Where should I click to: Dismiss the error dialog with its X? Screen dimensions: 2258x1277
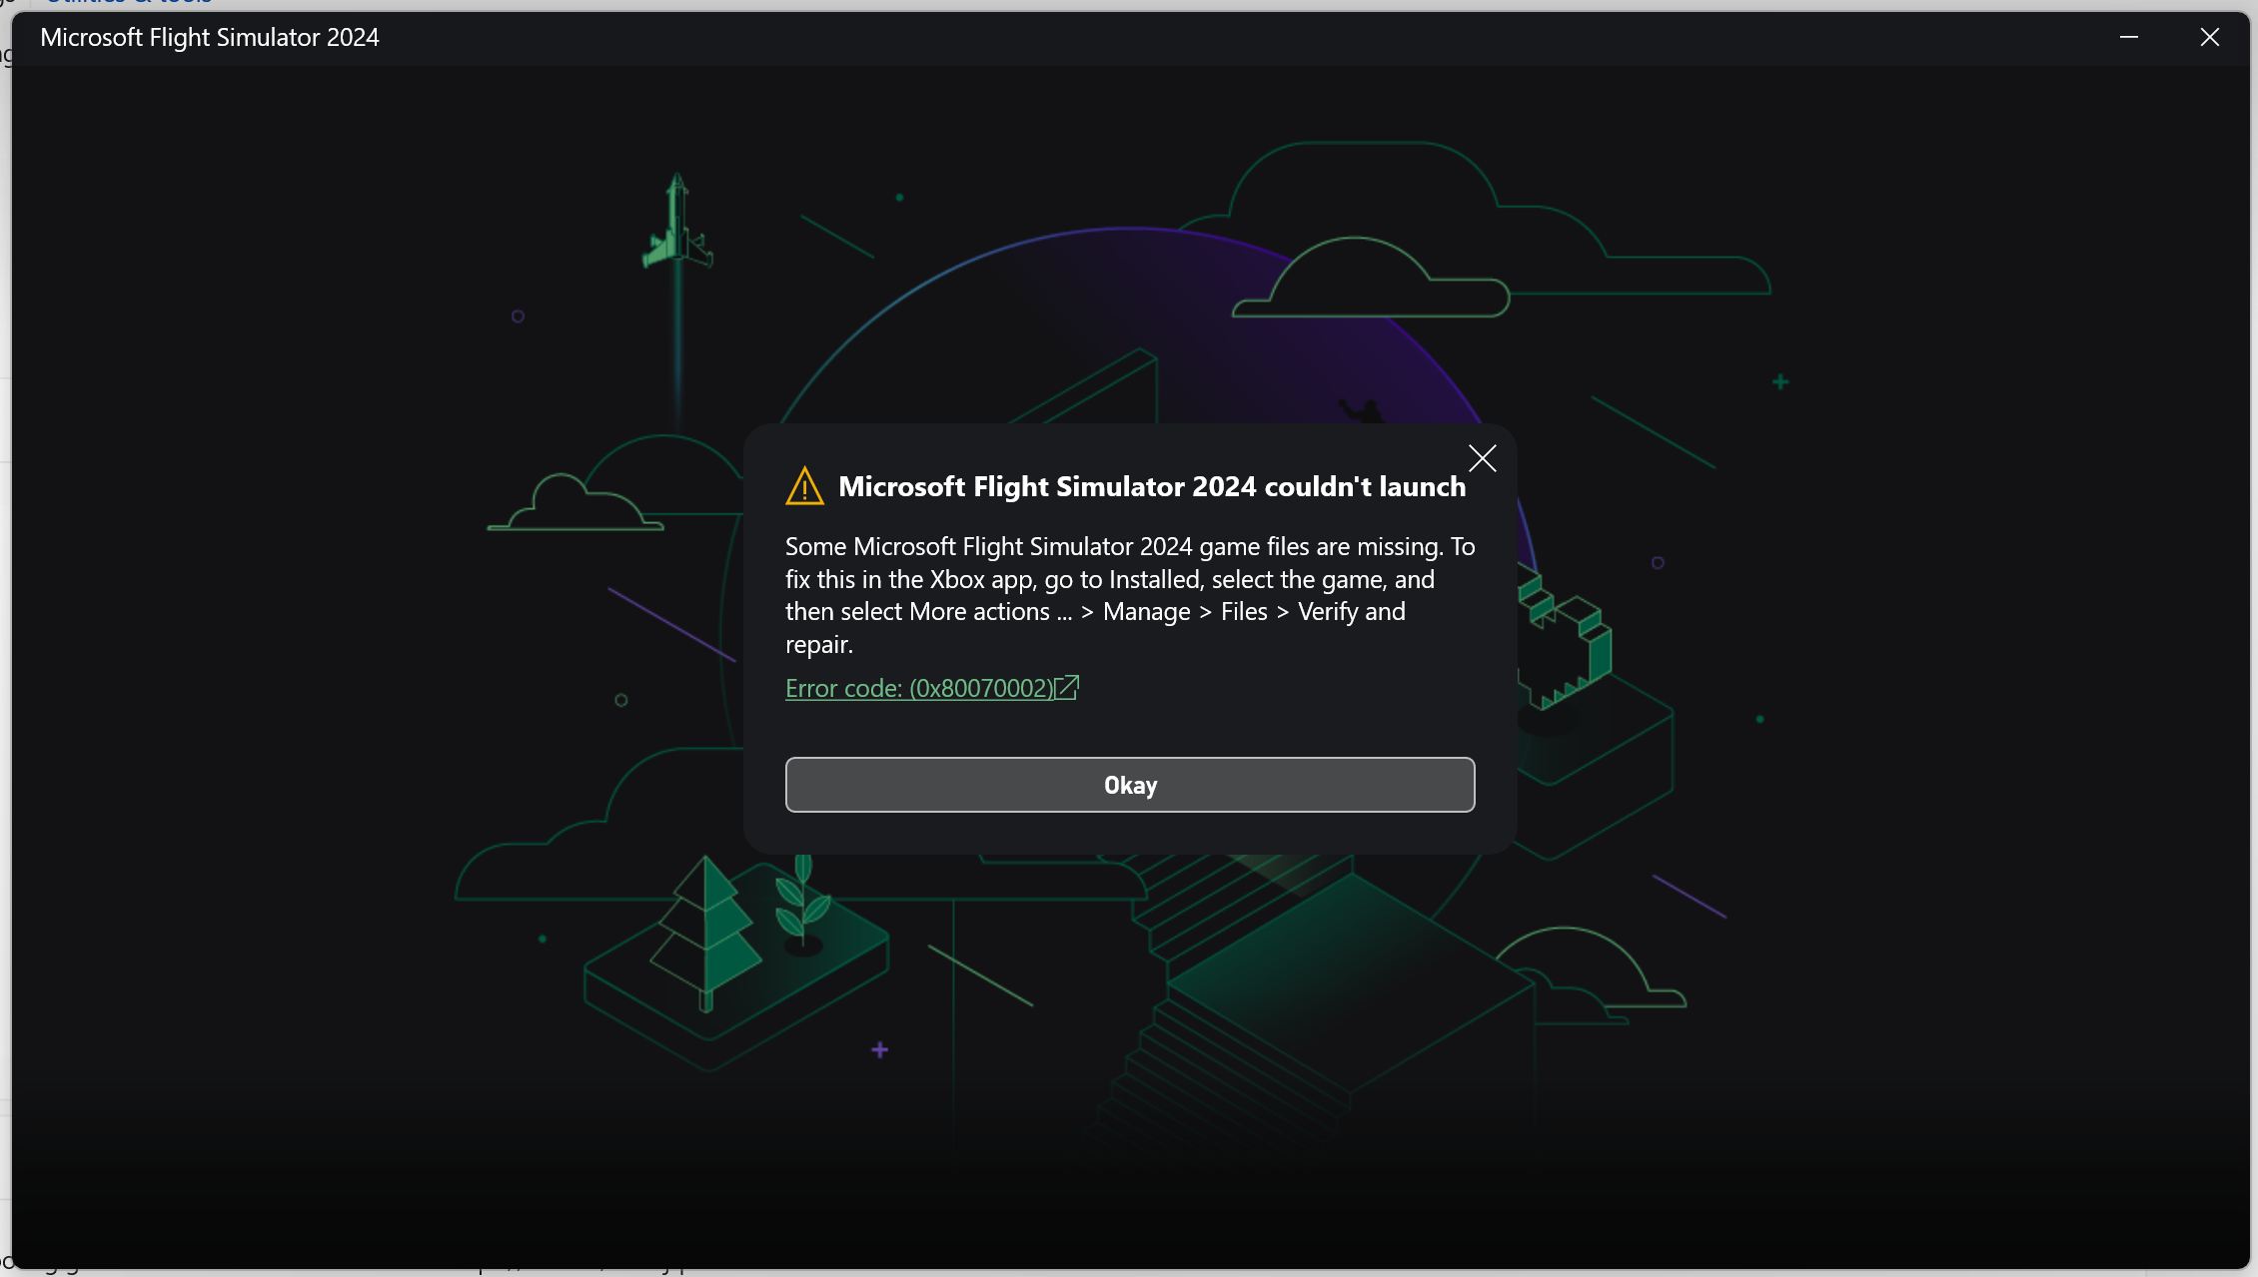click(1482, 458)
